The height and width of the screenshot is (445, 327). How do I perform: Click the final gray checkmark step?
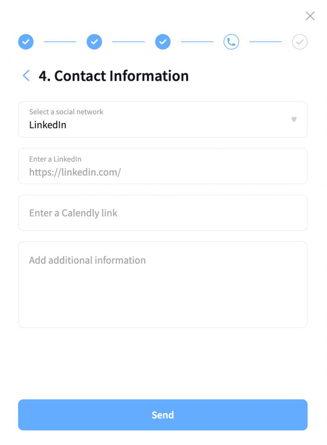tap(300, 42)
